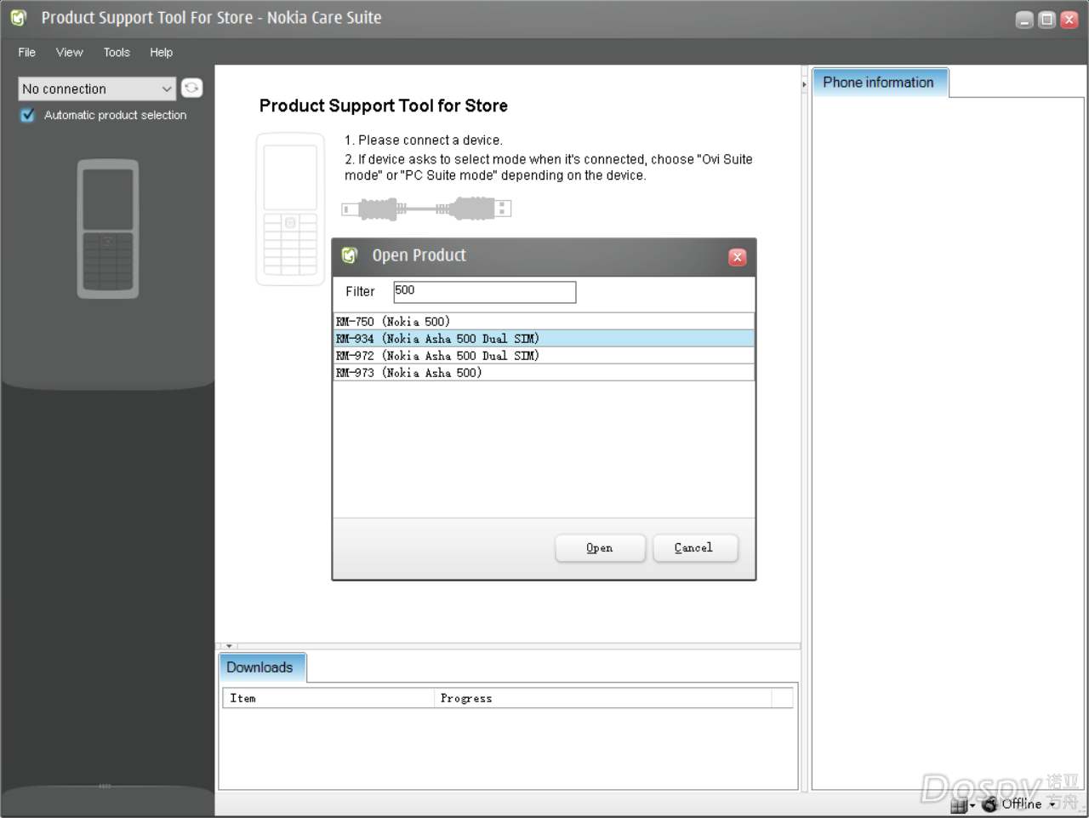Expand the Offline status dropdown arrow
This screenshot has height=818, width=1089.
(x=1052, y=804)
